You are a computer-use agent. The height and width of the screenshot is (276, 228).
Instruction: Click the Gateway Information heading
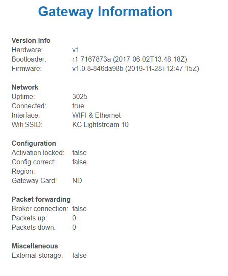pyautogui.click(x=105, y=12)
